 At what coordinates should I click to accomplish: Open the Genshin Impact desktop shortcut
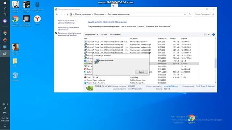point(15,6)
